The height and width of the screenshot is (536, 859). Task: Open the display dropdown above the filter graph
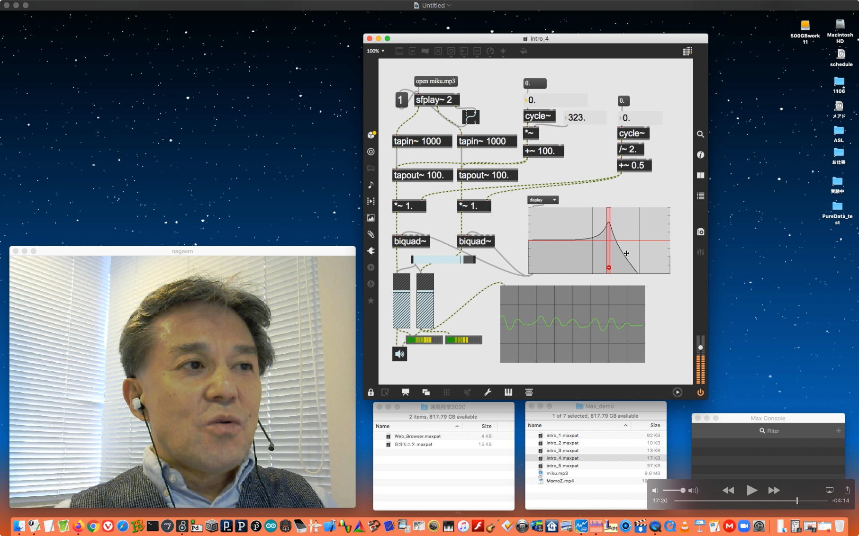click(543, 200)
